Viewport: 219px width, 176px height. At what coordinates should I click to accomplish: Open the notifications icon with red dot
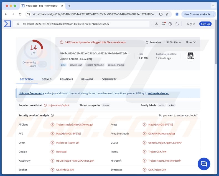pyautogui.click(x=163, y=24)
